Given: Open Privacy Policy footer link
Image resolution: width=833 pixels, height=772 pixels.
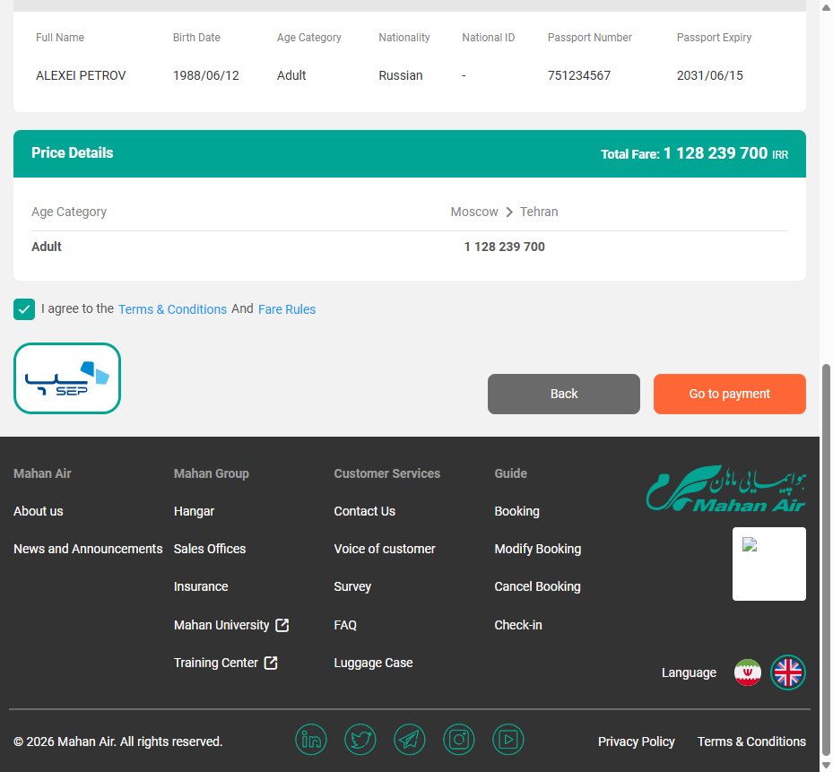Looking at the screenshot, I should [x=637, y=742].
